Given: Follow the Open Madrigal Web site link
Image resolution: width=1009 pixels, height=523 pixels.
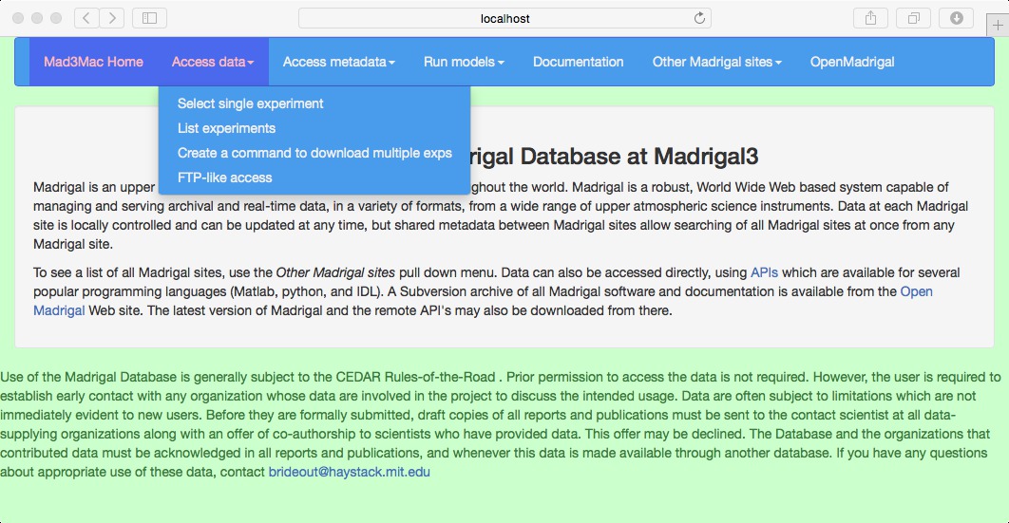Looking at the screenshot, I should pos(916,291).
